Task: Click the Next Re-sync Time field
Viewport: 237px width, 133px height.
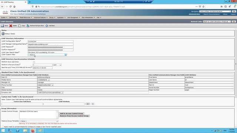Action: pos(43,68)
